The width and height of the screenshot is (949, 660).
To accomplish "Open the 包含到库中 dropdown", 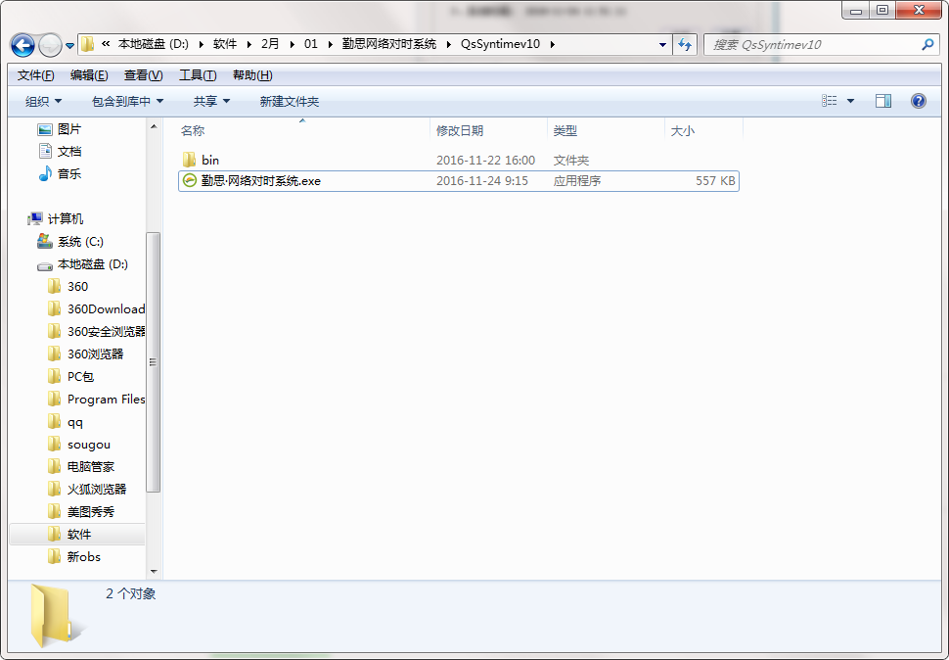I will coord(127,101).
